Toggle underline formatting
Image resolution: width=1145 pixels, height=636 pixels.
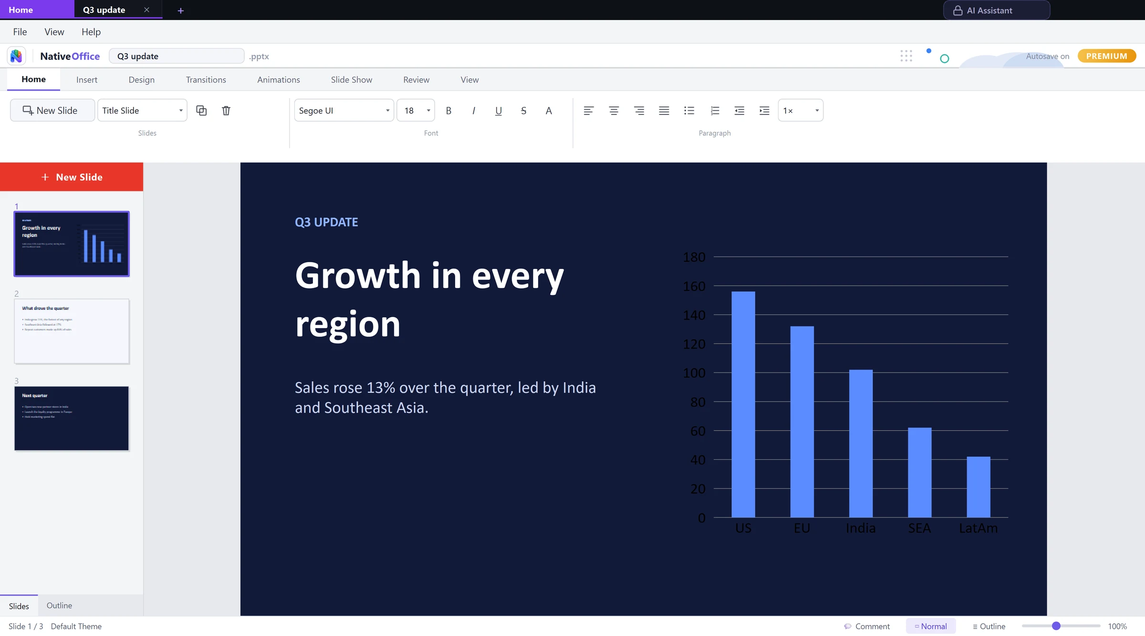[499, 111]
